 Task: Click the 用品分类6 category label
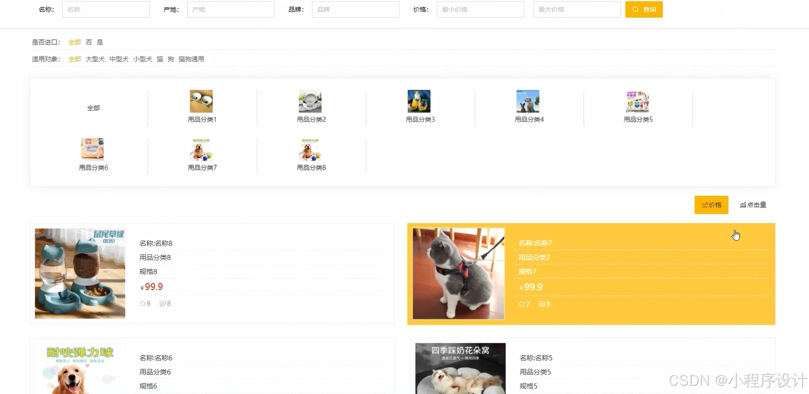point(93,168)
